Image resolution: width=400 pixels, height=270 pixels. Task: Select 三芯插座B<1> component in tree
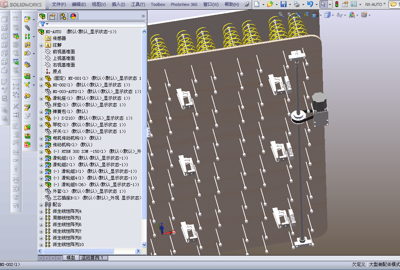coord(97,198)
